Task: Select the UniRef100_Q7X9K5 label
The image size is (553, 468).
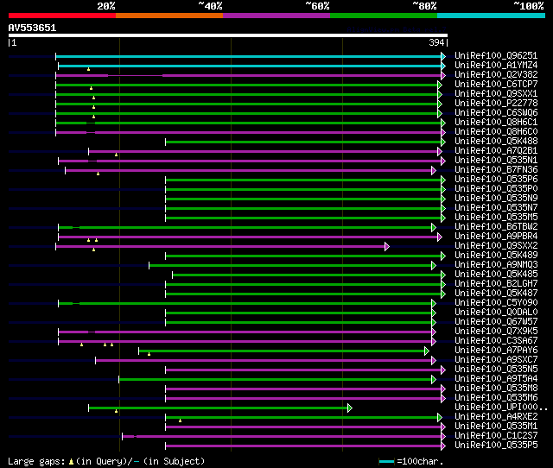Action: [496, 332]
